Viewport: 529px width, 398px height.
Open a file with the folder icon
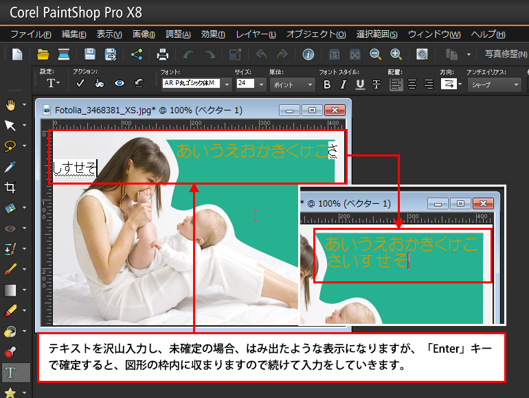(x=43, y=54)
